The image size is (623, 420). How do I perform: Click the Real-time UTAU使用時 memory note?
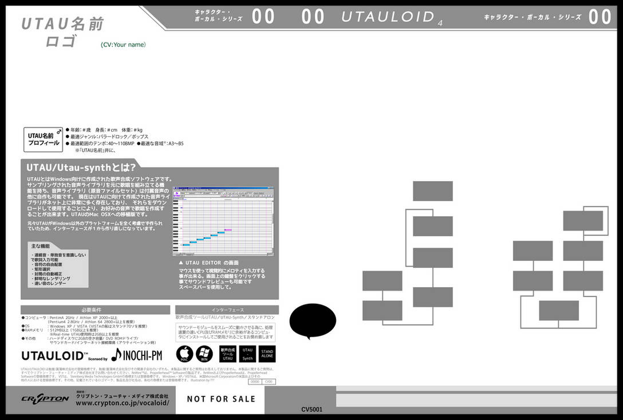(x=84, y=334)
